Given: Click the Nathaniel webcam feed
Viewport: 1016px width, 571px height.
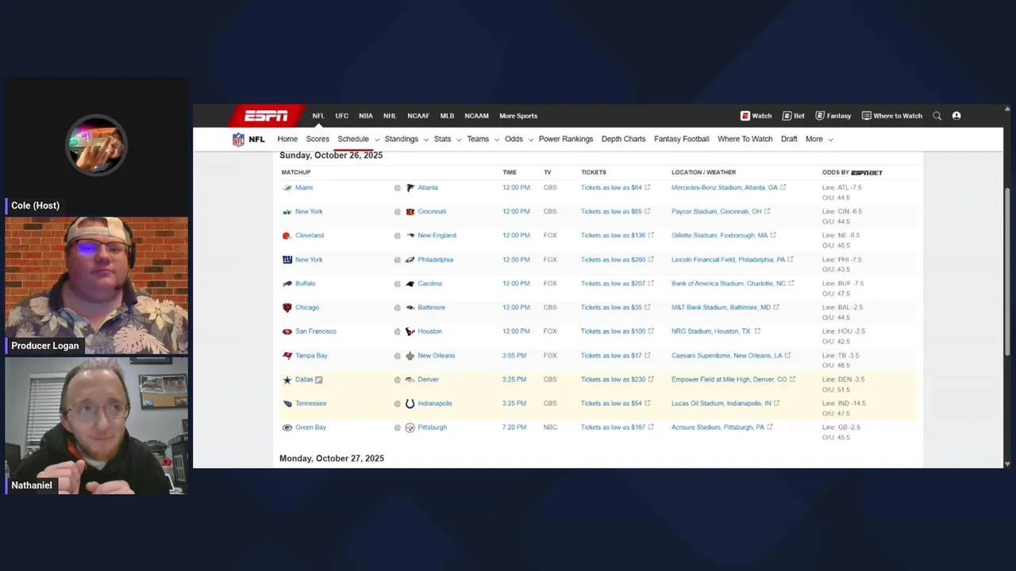Looking at the screenshot, I should click(x=97, y=426).
